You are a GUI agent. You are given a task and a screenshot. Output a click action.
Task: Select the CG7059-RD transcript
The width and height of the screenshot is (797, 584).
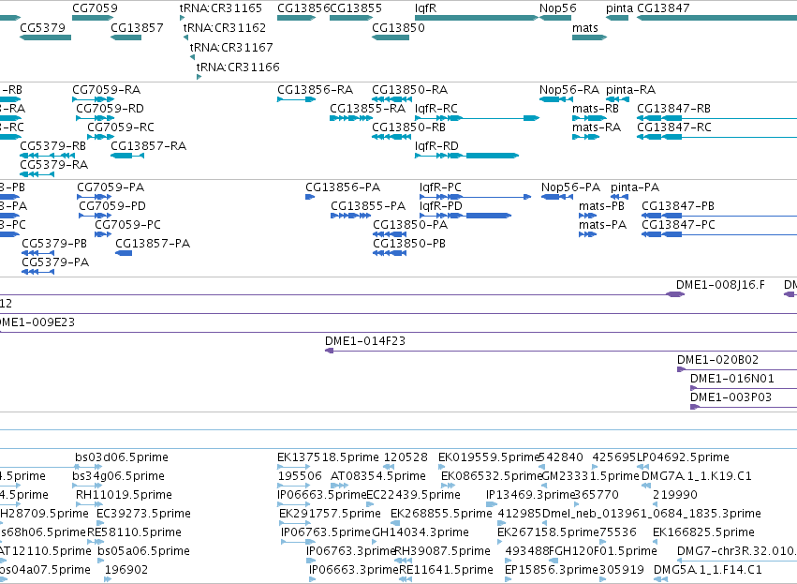[95, 118]
